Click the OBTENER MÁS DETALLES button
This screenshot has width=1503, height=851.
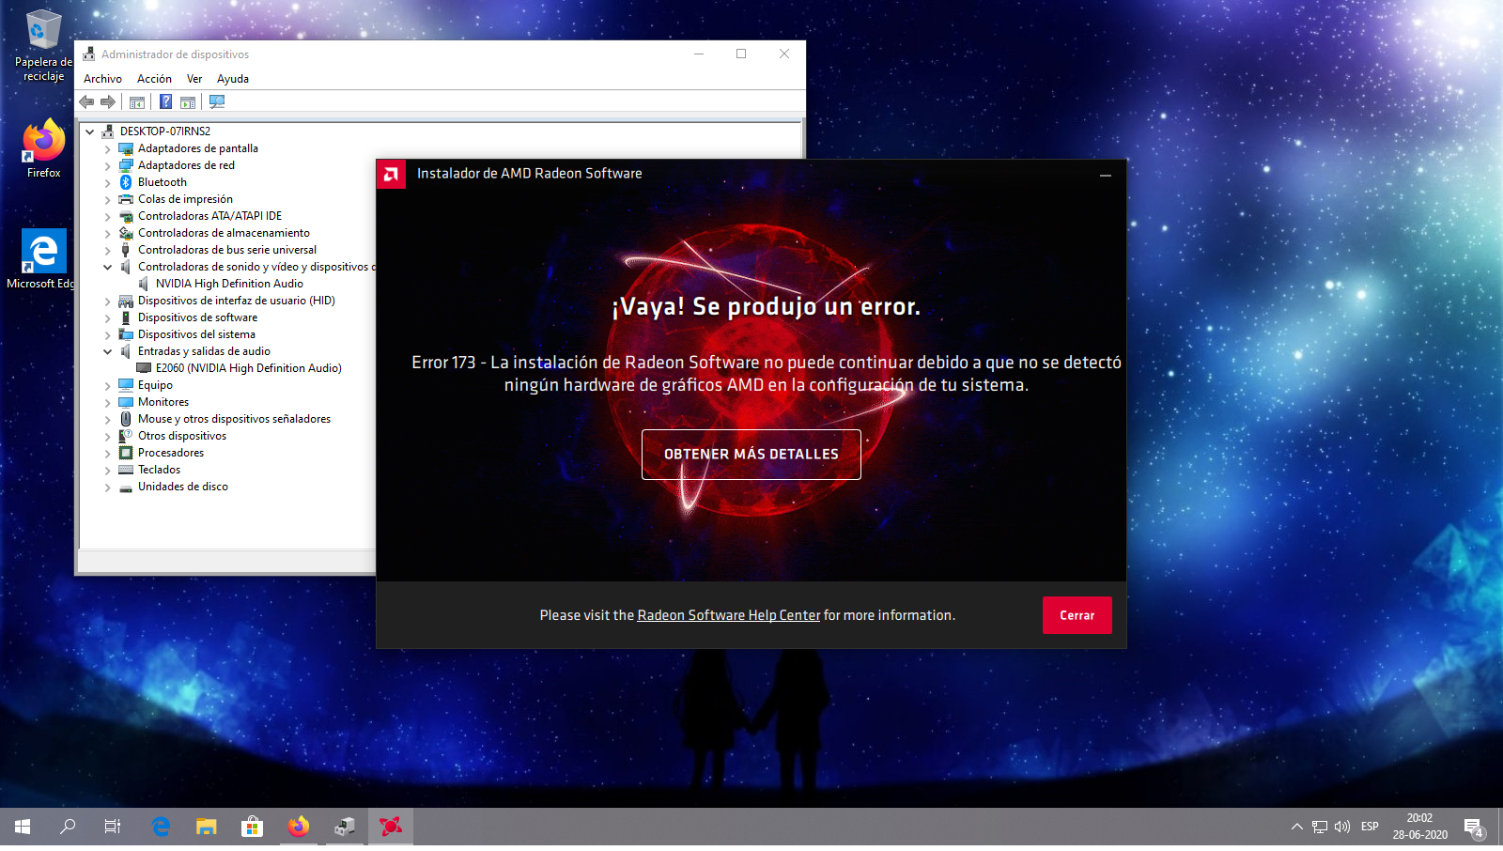pos(751,455)
